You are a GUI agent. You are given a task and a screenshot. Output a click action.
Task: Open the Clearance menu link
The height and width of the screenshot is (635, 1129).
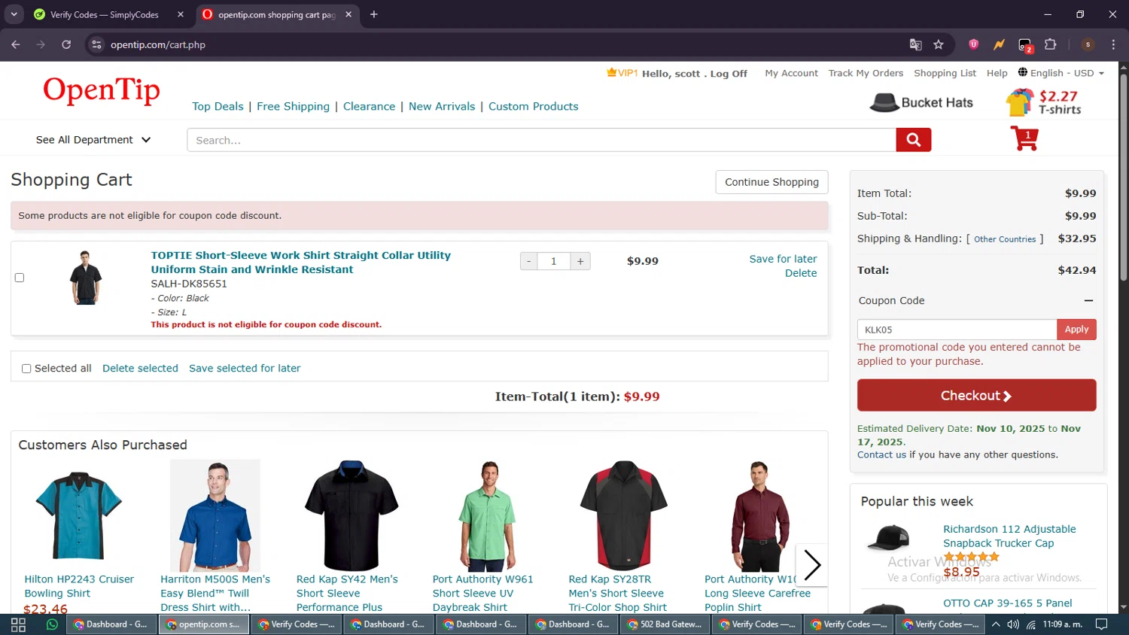[369, 106]
